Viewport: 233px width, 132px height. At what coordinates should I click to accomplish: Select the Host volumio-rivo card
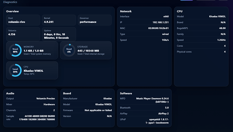[23, 20]
